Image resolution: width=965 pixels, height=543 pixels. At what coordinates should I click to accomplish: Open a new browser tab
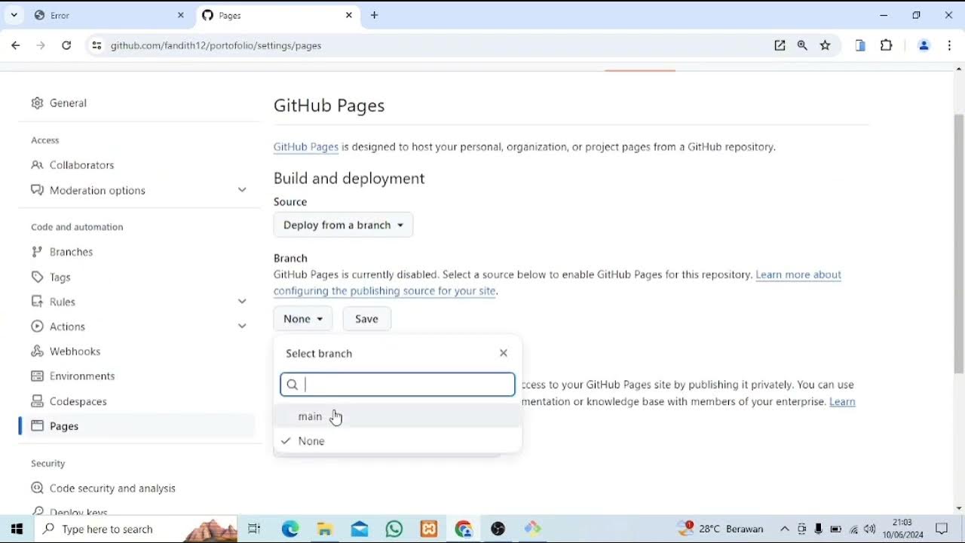(375, 15)
